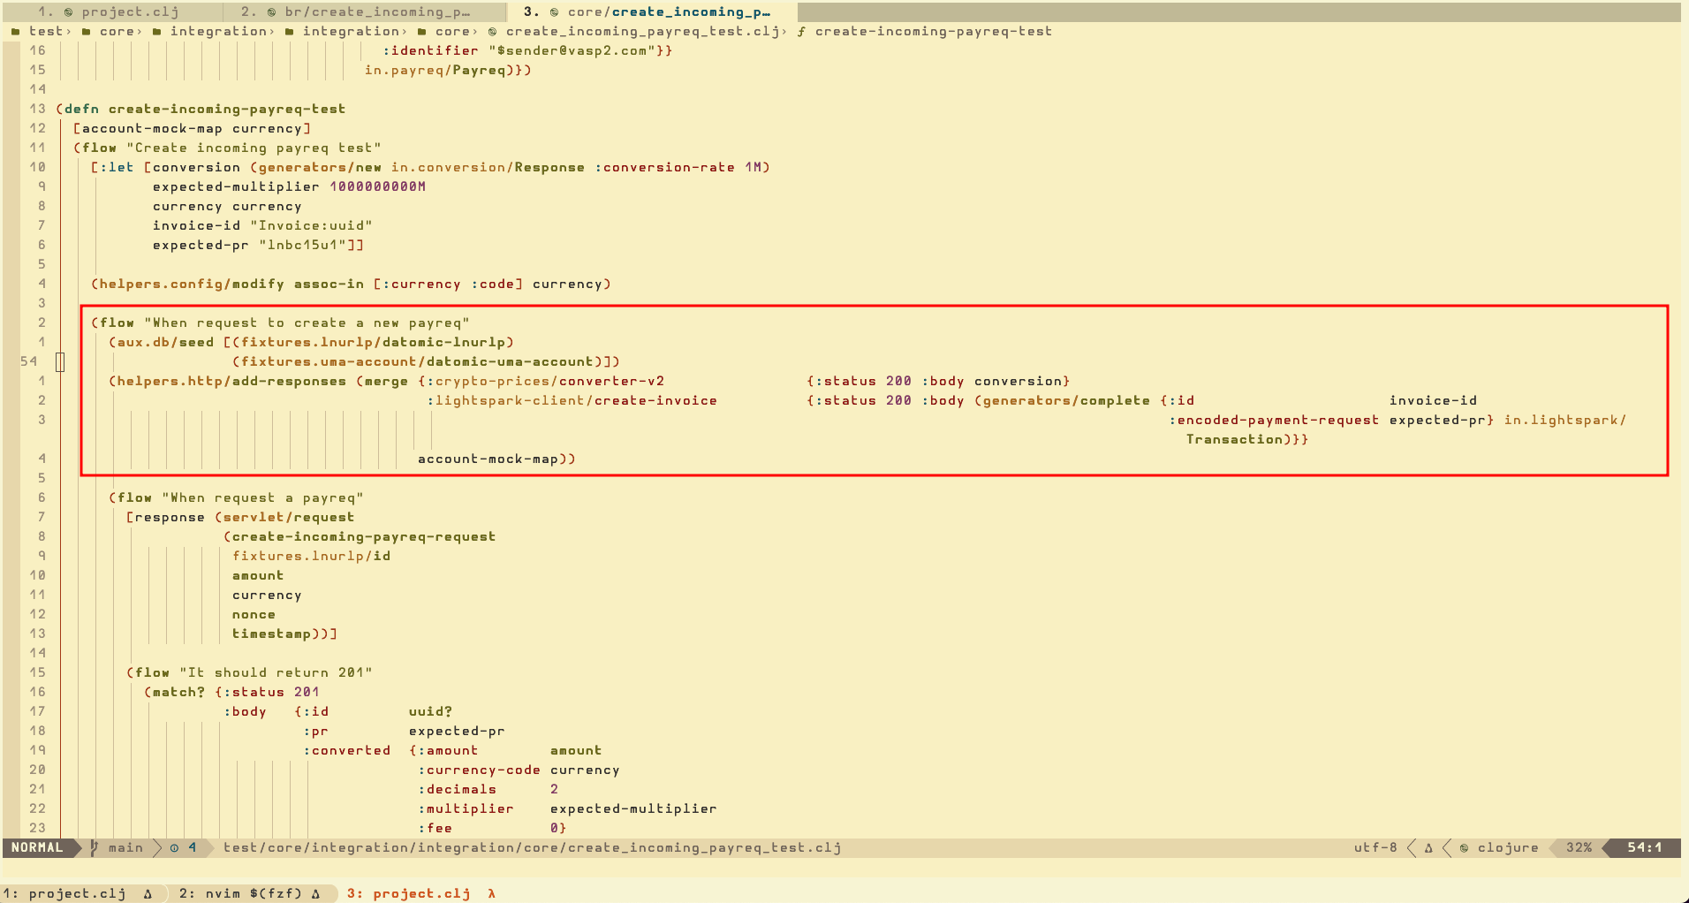Click the 54:1 cursor position indicator
The height and width of the screenshot is (903, 1689).
coord(1644,848)
